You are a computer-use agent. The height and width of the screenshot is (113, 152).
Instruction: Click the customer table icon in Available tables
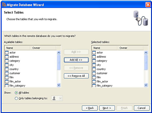[x=7, y=73]
